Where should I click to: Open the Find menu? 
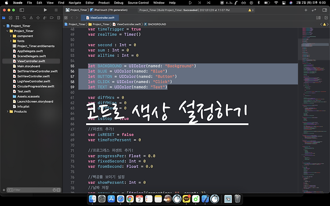click(61, 3)
